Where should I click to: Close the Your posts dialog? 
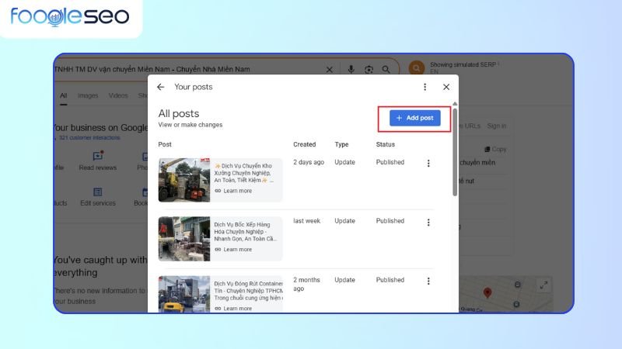446,87
